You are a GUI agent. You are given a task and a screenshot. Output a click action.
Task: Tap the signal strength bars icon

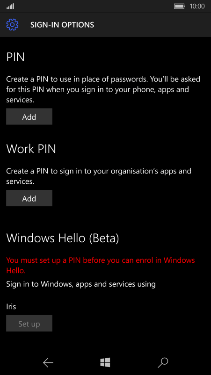coord(10,6)
